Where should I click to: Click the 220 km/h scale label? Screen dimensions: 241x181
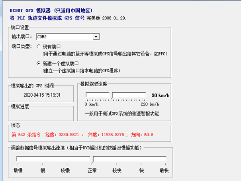tap(150, 104)
